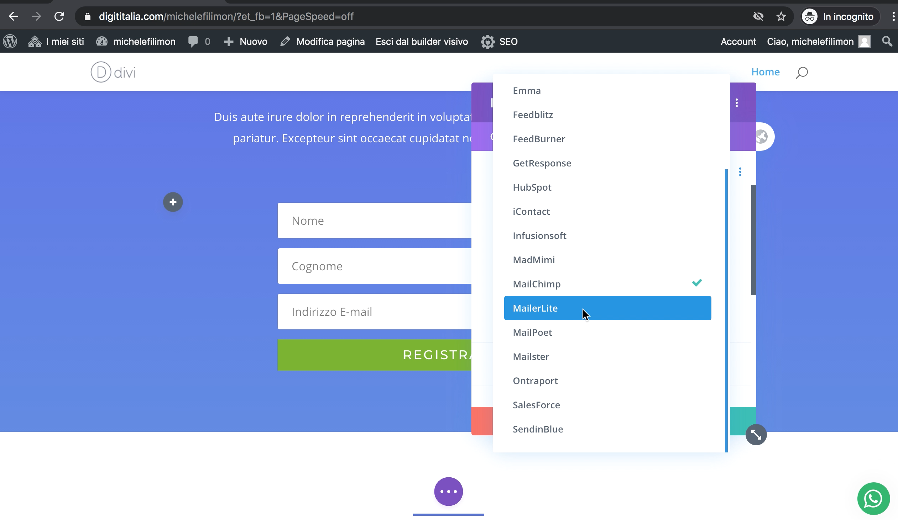Viewport: 898px width, 520px height.
Task: Open the SEO menu in admin bar
Action: (499, 41)
